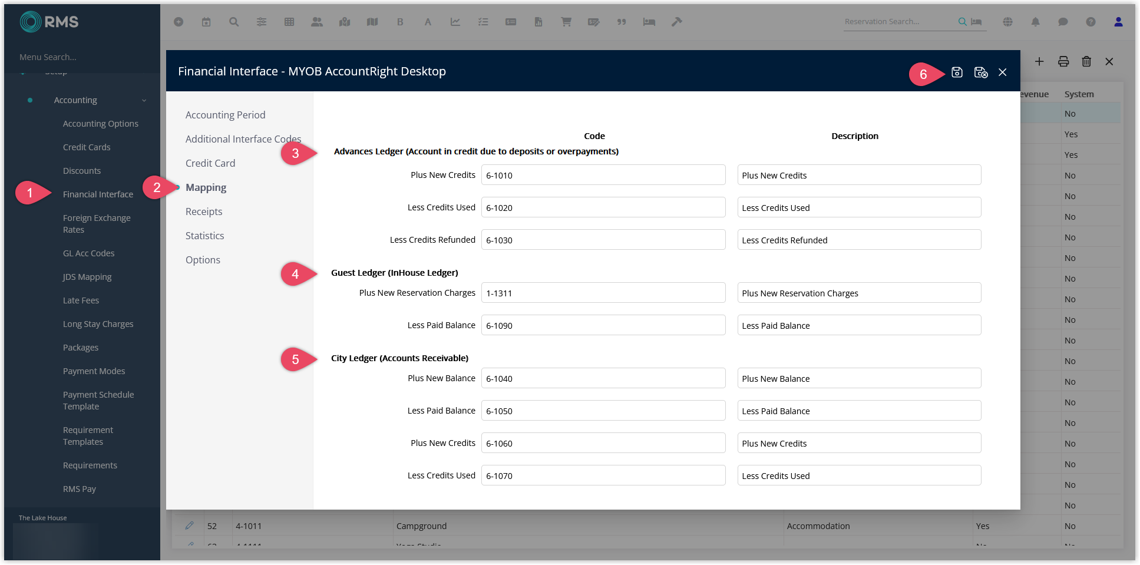Click the add plus icon in top toolbar

[179, 22]
